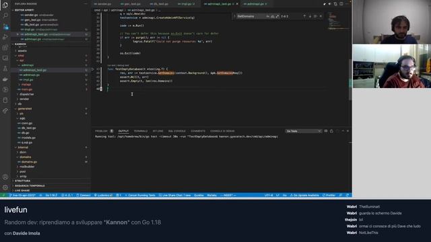The height and width of the screenshot is (242, 431).
Task: Open the Remote Explorer view
Action: [x=5, y=58]
